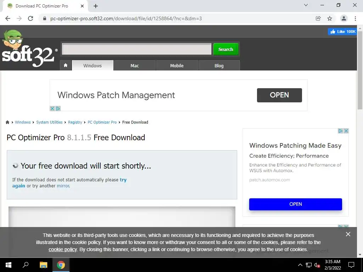Bookmark this page with the star icon
This screenshot has height=272, width=363.
tap(330, 18)
